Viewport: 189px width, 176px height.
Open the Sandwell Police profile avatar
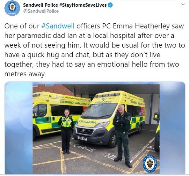[12, 8]
